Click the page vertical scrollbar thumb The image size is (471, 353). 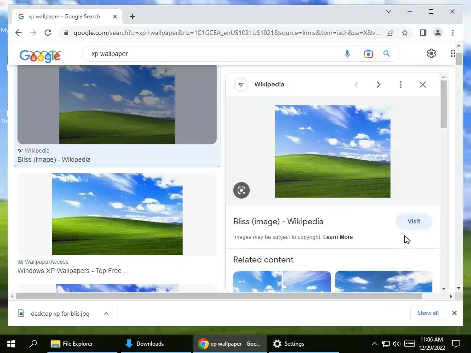coord(459,58)
